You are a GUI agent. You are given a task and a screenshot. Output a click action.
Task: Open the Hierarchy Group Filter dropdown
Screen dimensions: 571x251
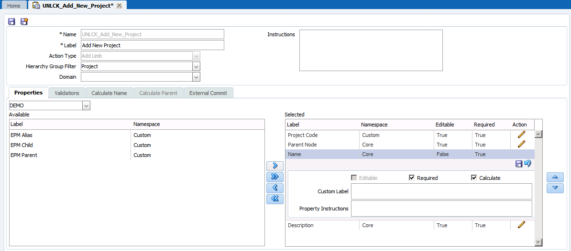coord(196,66)
